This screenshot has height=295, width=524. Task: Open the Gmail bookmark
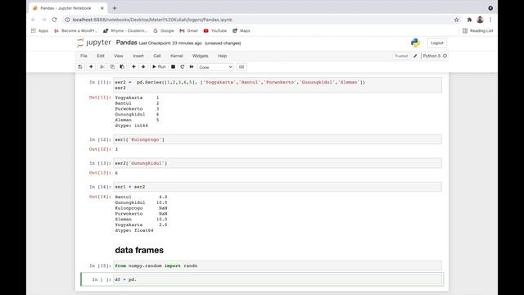(189, 31)
